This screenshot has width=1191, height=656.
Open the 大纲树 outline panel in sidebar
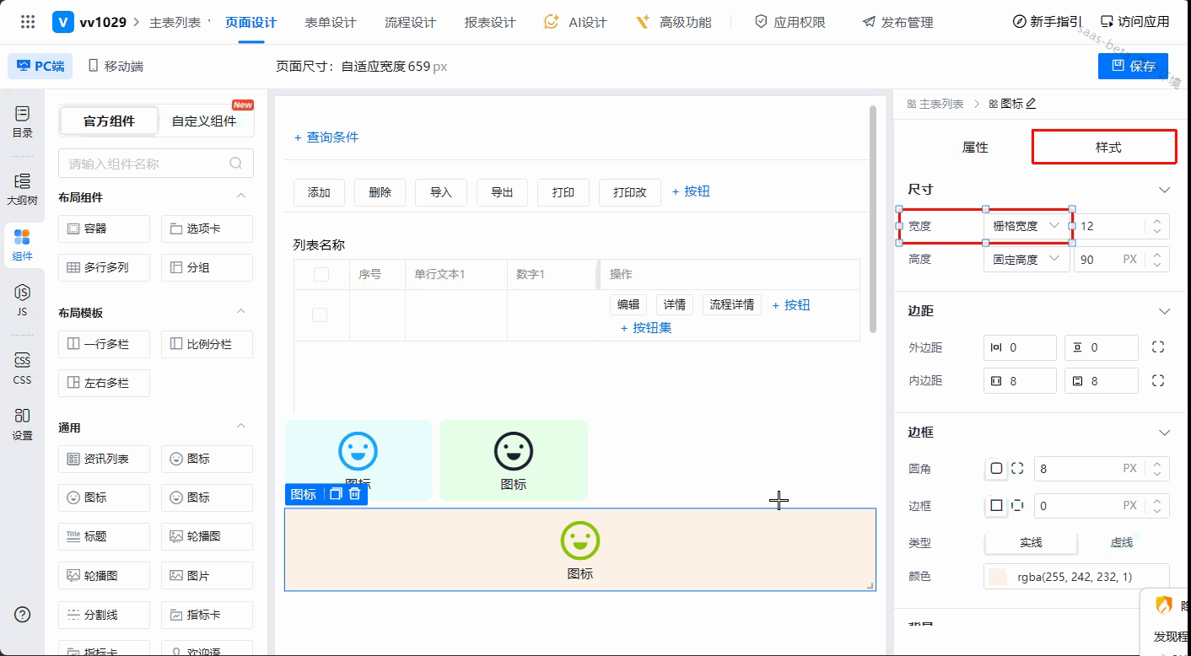click(22, 190)
